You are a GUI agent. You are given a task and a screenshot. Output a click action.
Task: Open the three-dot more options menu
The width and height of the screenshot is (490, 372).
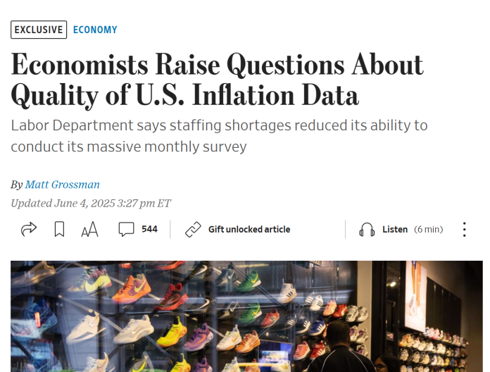click(464, 230)
